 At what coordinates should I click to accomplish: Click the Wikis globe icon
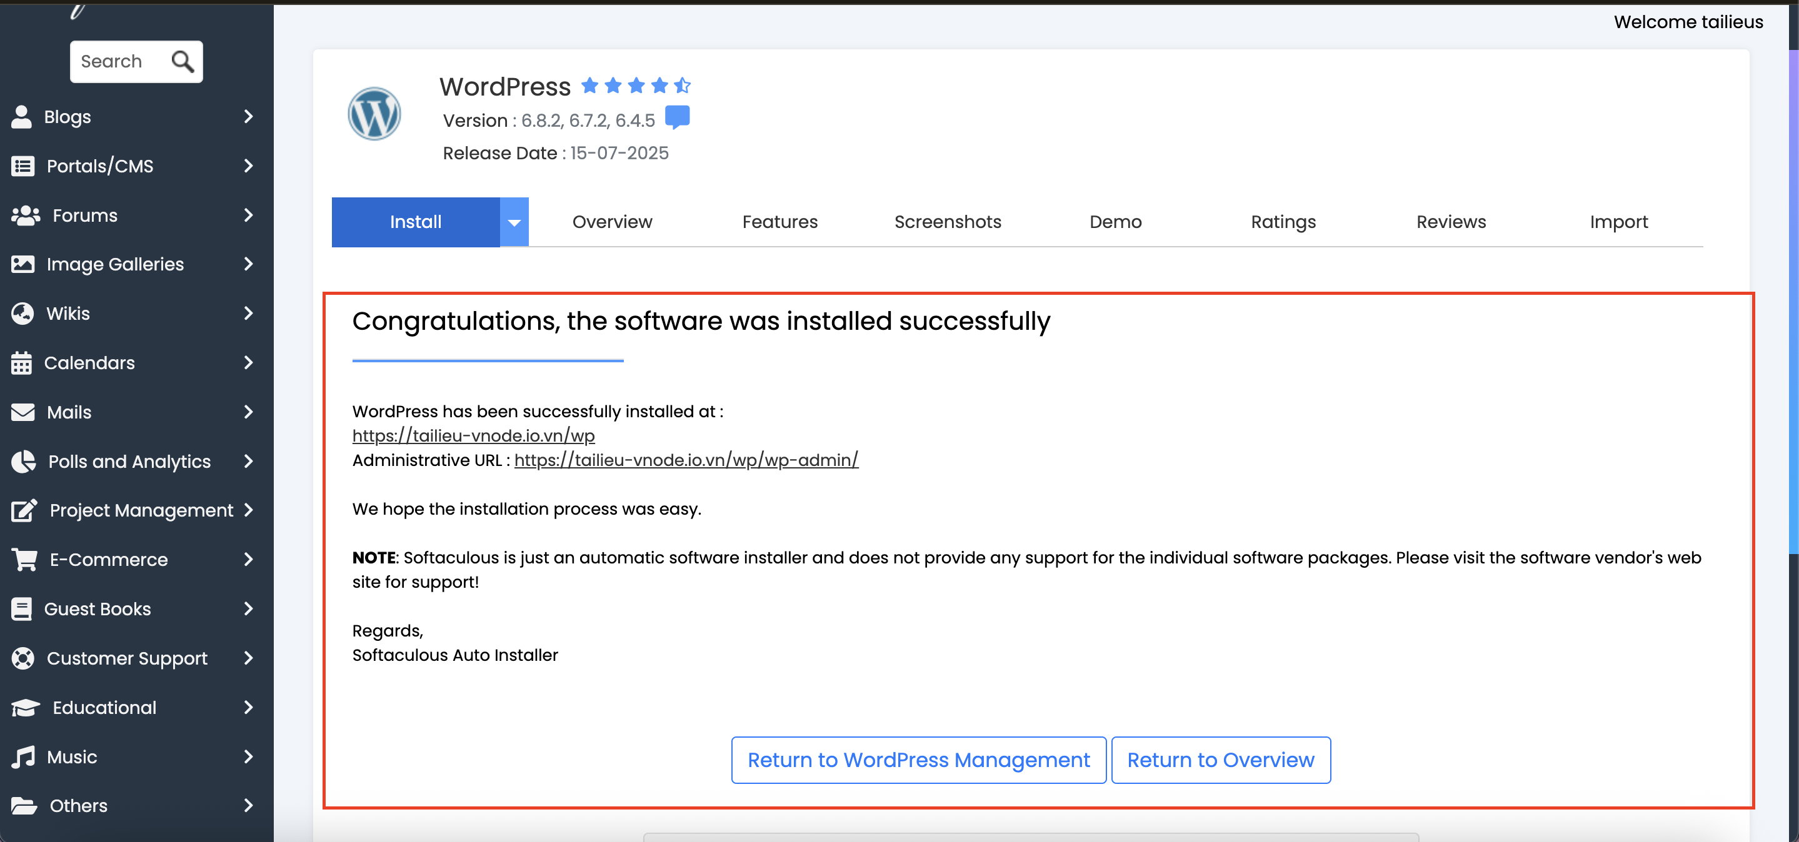tap(23, 314)
